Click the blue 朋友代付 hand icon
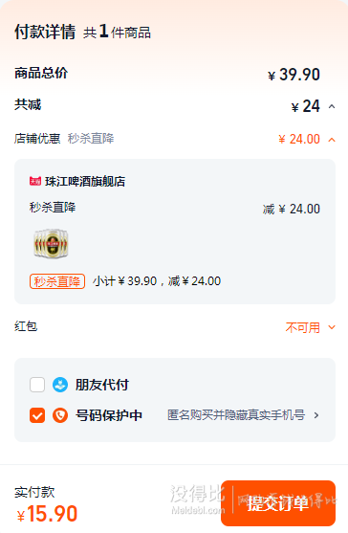This screenshot has height=533, width=348. [x=60, y=385]
